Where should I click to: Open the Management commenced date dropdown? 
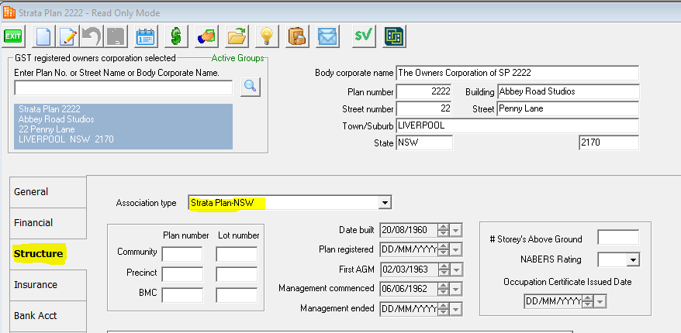[x=455, y=289]
